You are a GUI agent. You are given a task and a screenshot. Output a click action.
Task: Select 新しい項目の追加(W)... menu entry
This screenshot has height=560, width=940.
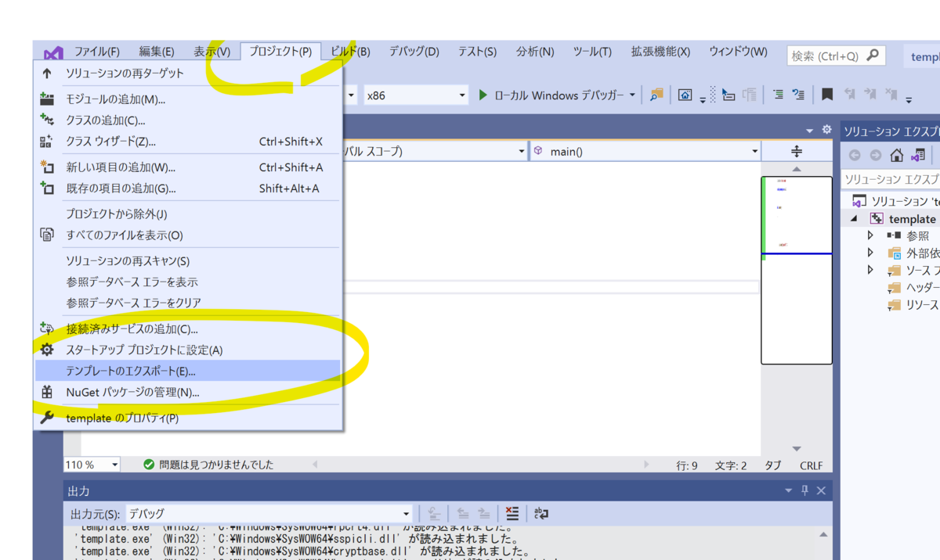pos(188,167)
